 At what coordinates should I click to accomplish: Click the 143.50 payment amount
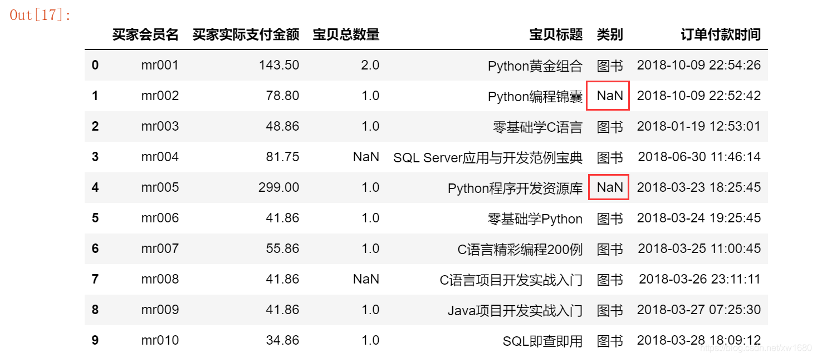[x=279, y=65]
